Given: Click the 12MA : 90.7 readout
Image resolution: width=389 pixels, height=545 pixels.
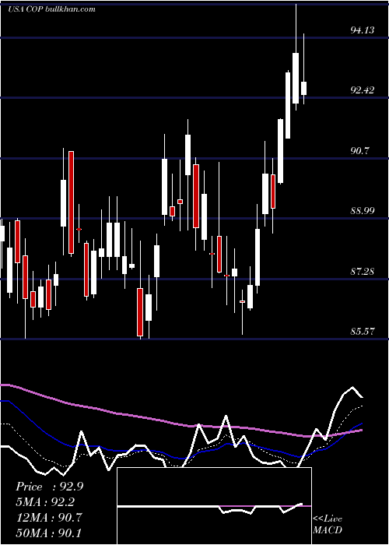Looking at the screenshot, I should (49, 517).
